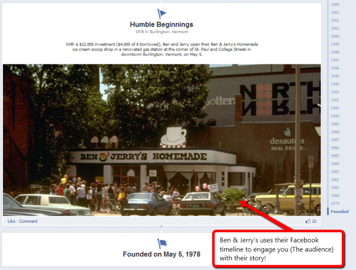The height and width of the screenshot is (270, 356).
Task: Jump to 2004 at the timeline top
Action: [x=335, y=5]
